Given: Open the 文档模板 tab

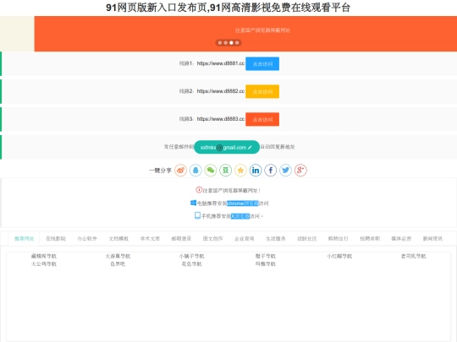Looking at the screenshot, I should tap(118, 239).
